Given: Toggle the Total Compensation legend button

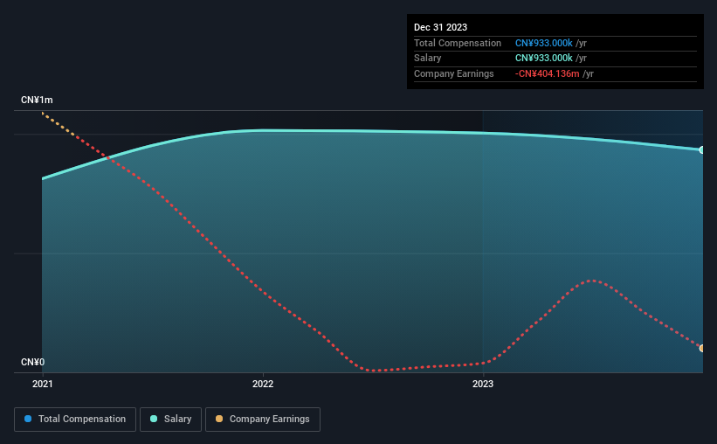Looking at the screenshot, I should 75,420.
